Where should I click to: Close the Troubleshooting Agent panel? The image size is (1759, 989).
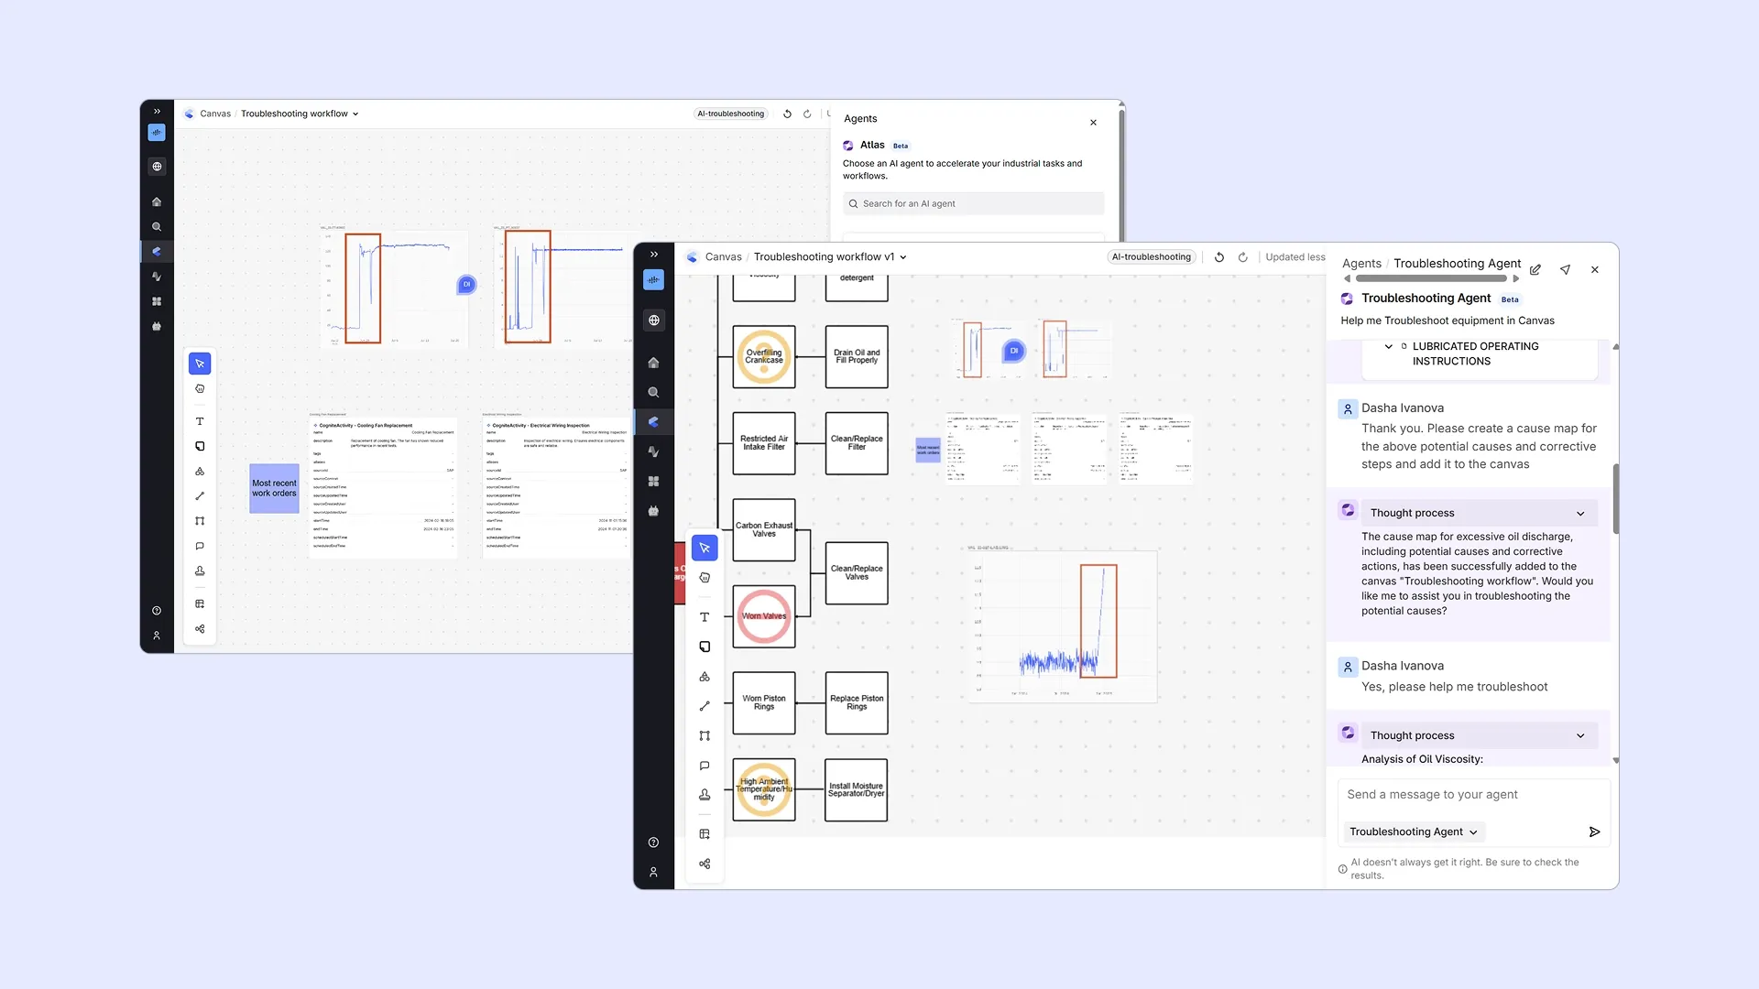coord(1595,270)
